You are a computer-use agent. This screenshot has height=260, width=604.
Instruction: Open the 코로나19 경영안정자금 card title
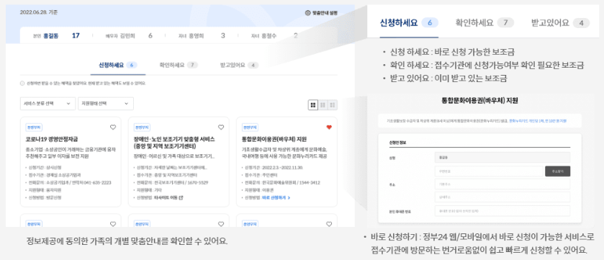tap(52, 139)
